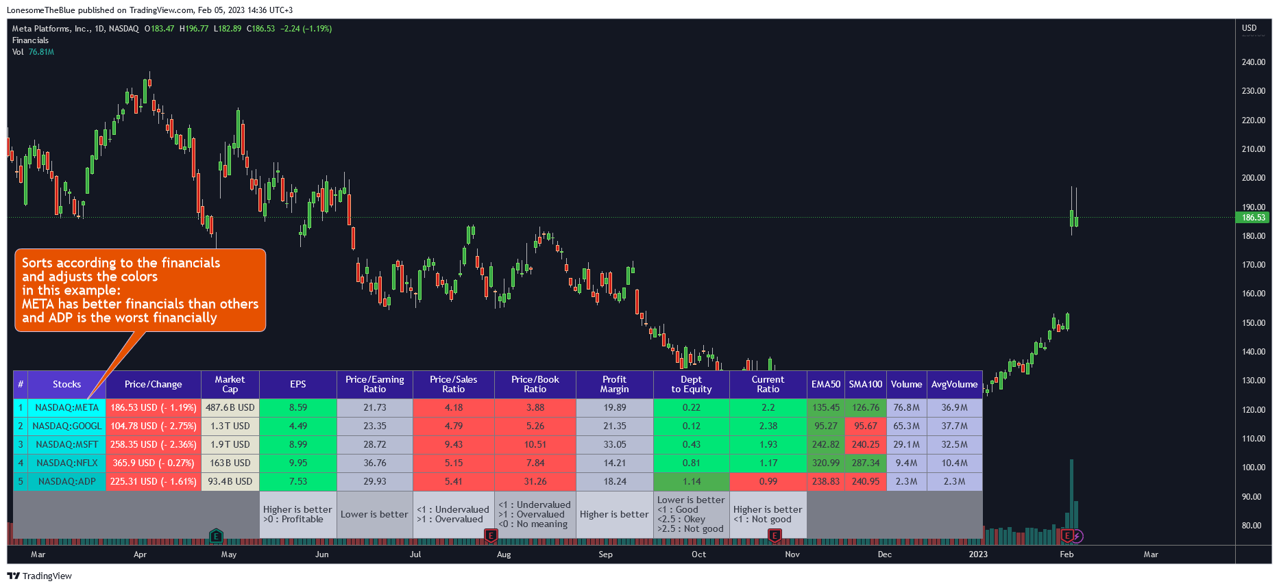Click the Meta Platforms, Inc. symbol title
1279x588 pixels.
(51, 29)
